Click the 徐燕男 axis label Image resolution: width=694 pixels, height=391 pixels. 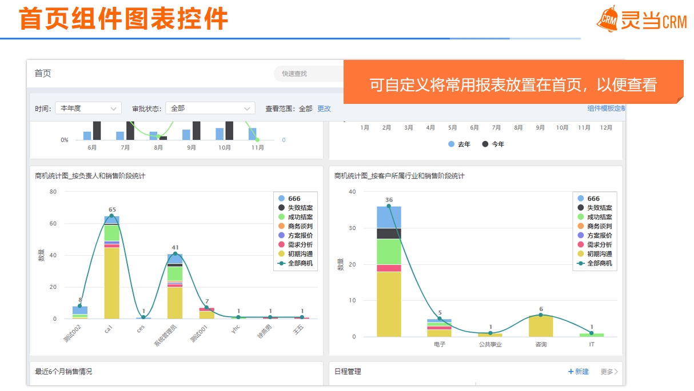click(264, 332)
